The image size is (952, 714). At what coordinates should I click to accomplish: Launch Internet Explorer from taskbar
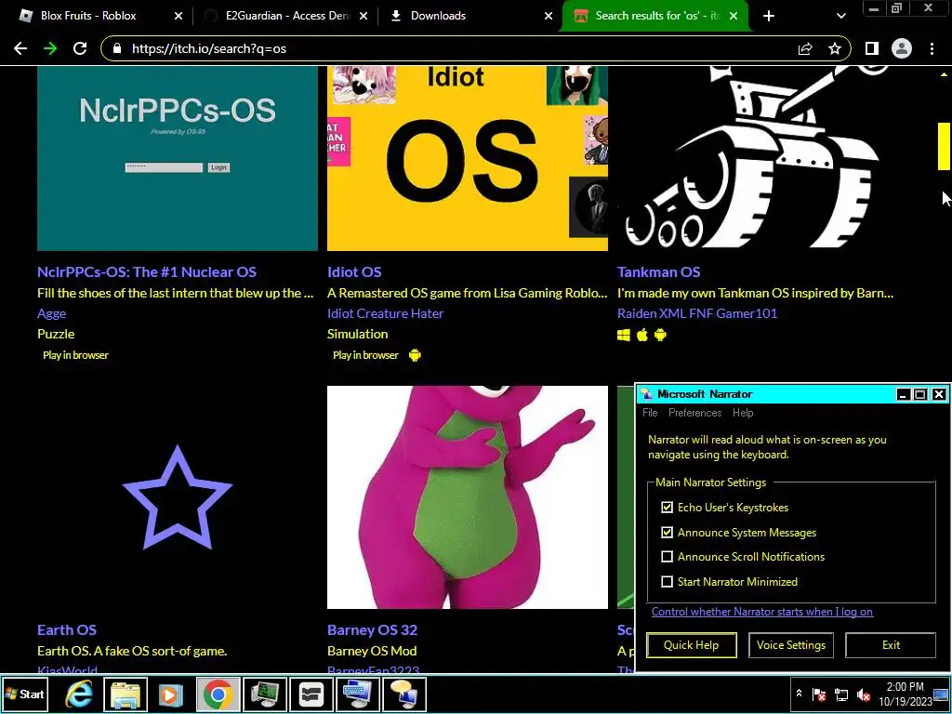coord(80,694)
